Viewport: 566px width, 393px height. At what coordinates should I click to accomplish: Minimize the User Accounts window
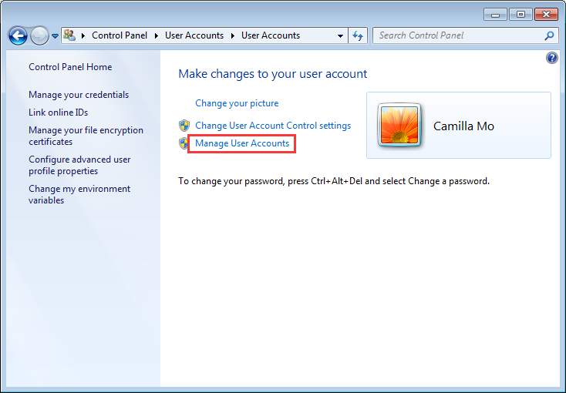495,15
